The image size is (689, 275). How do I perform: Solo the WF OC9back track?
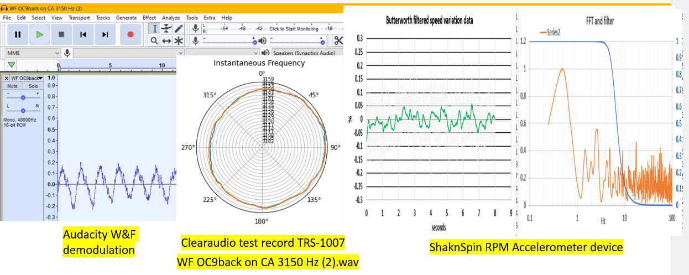point(33,86)
